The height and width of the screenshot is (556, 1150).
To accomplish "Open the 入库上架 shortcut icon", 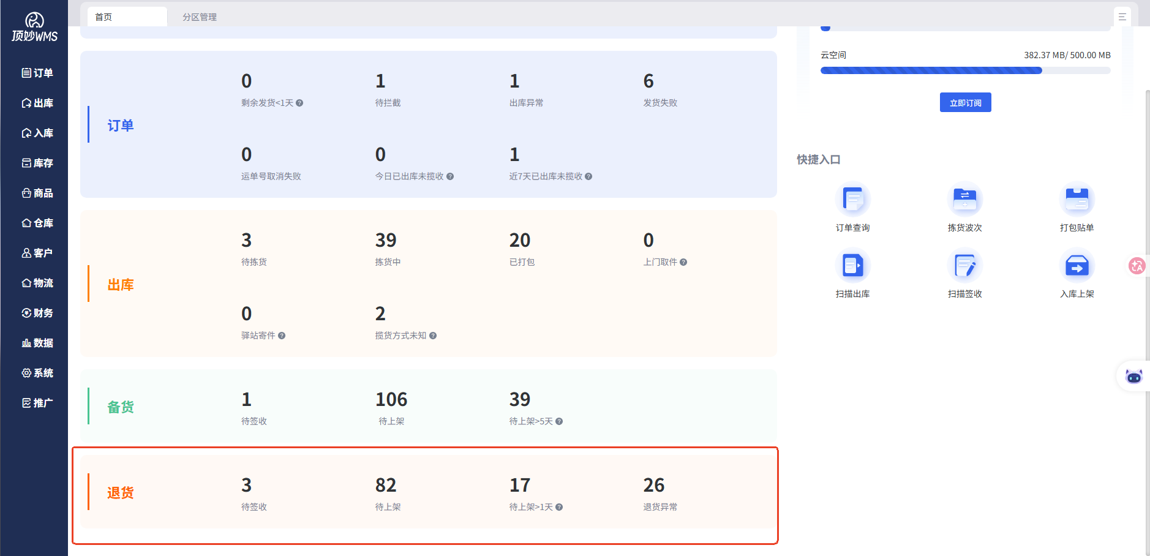I will [1077, 266].
